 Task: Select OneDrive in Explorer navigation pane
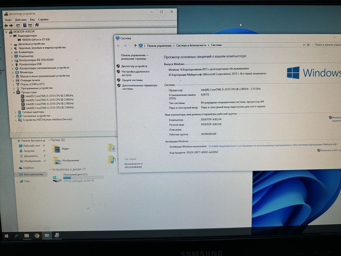[x=28, y=168]
